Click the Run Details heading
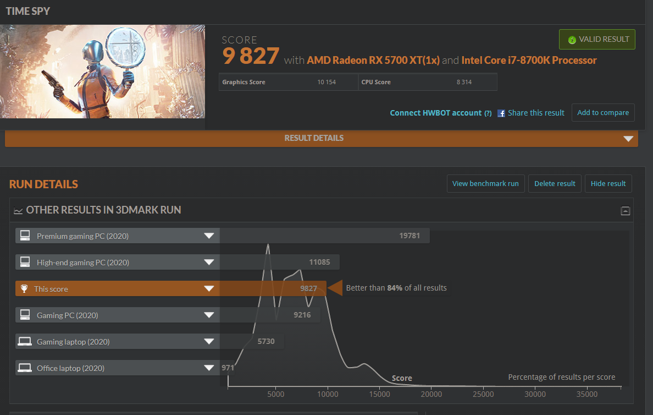653x415 pixels. 44,184
